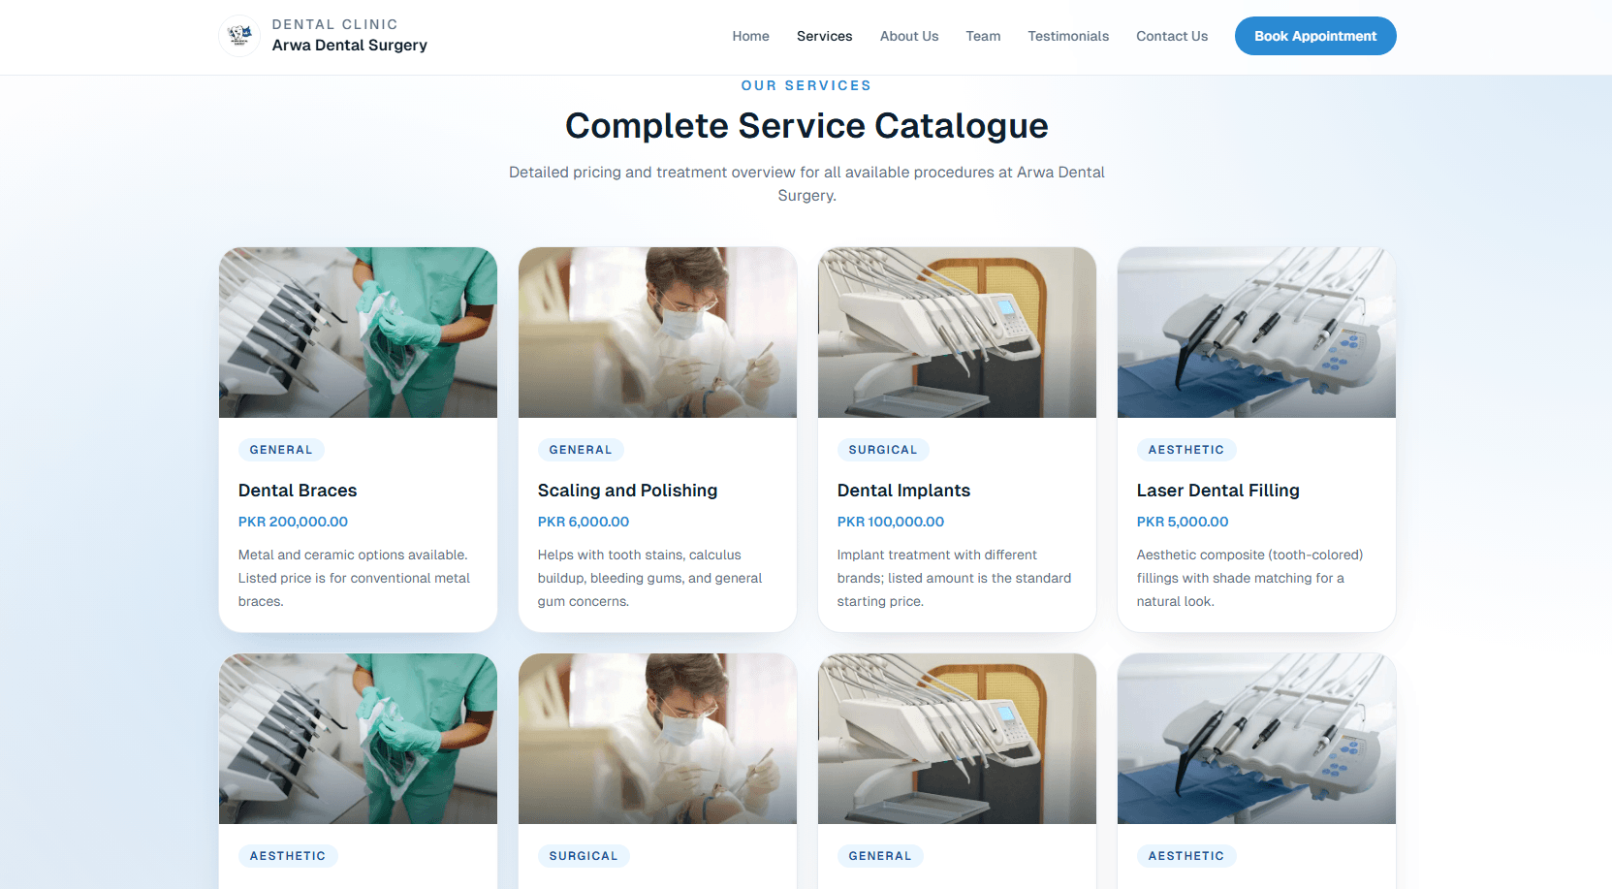
Task: Navigate to the About Us page
Action: pos(908,36)
